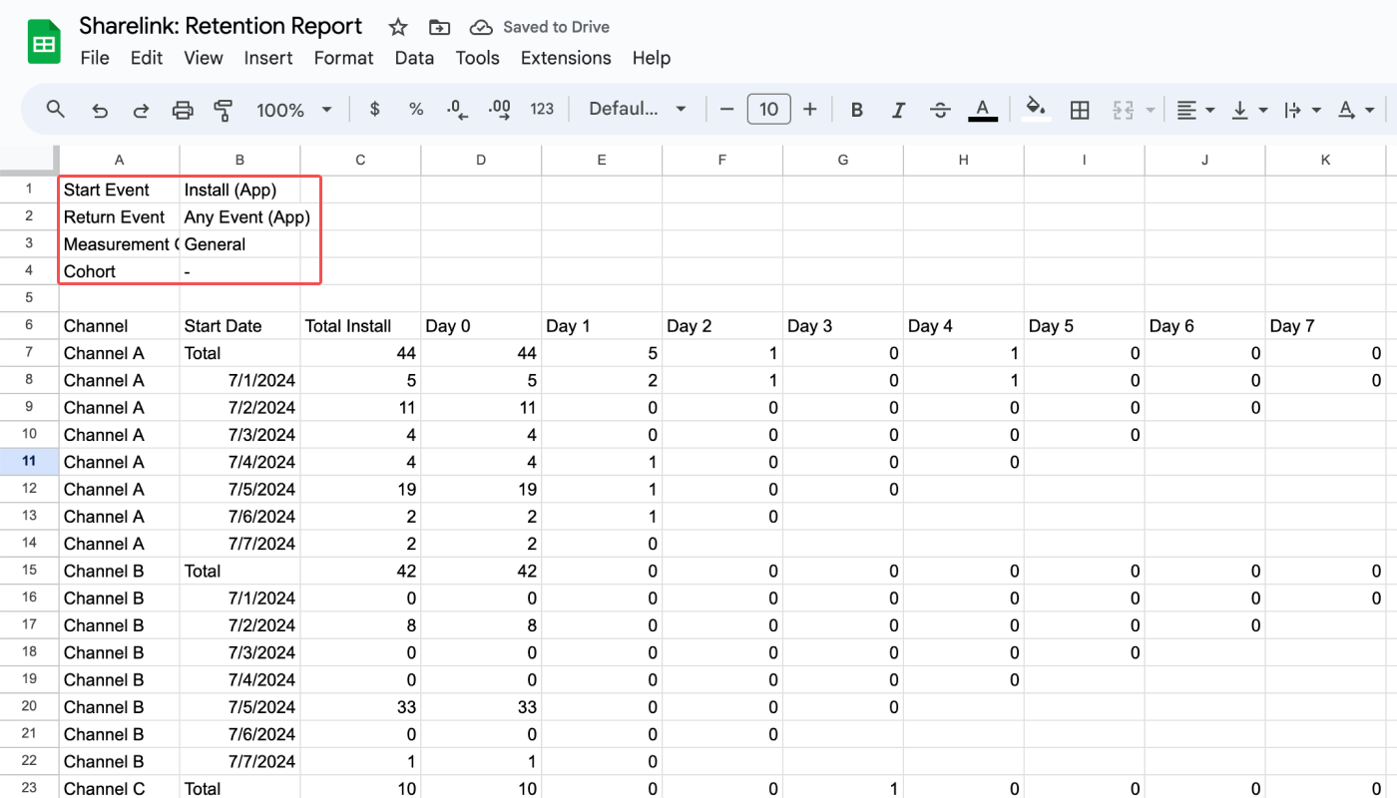Open the Google Sheets home icon
The height and width of the screenshot is (798, 1397).
[x=44, y=43]
